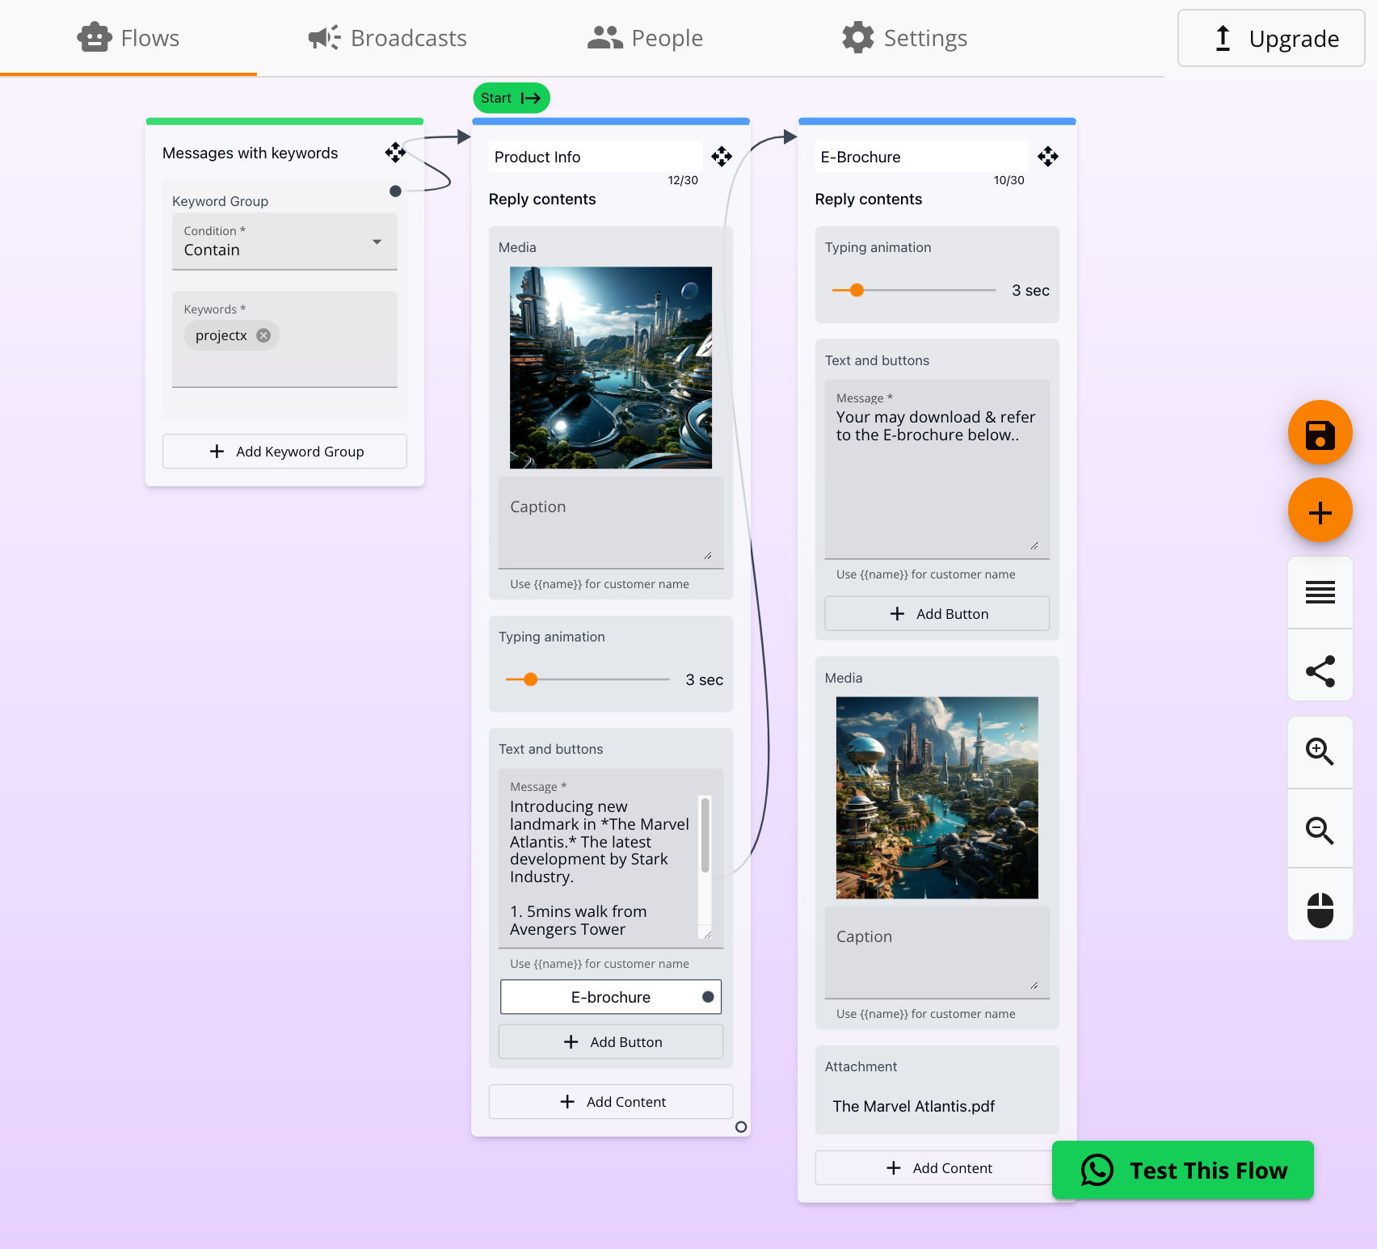Open the Condition dropdown showing Contain
Screen dimensions: 1377x1249
284,242
